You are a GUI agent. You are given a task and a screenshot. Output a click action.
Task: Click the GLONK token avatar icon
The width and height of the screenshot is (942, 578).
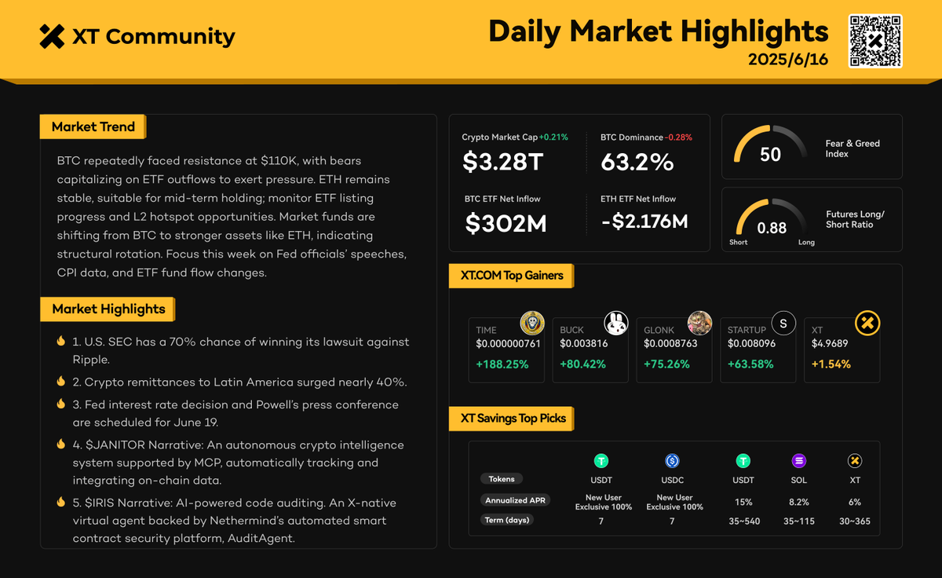(700, 324)
